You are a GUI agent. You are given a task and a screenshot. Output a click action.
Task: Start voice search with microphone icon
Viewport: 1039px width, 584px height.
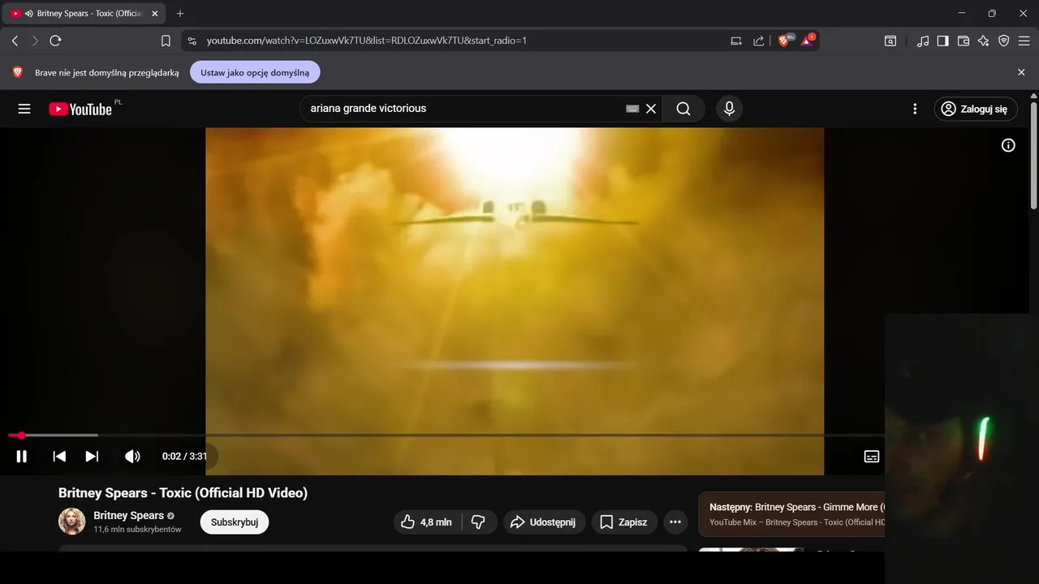pos(729,109)
